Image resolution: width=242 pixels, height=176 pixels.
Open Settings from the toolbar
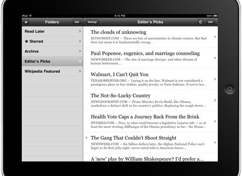click(x=92, y=22)
